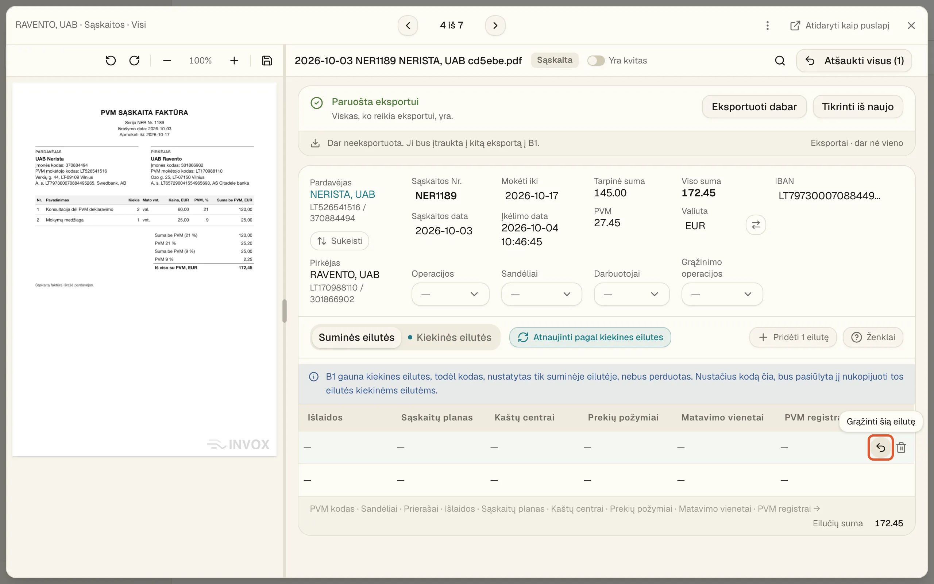Screen dimensions: 934x584
Task: Edit the invoice date 2026-10-03 field
Action: [x=443, y=231]
